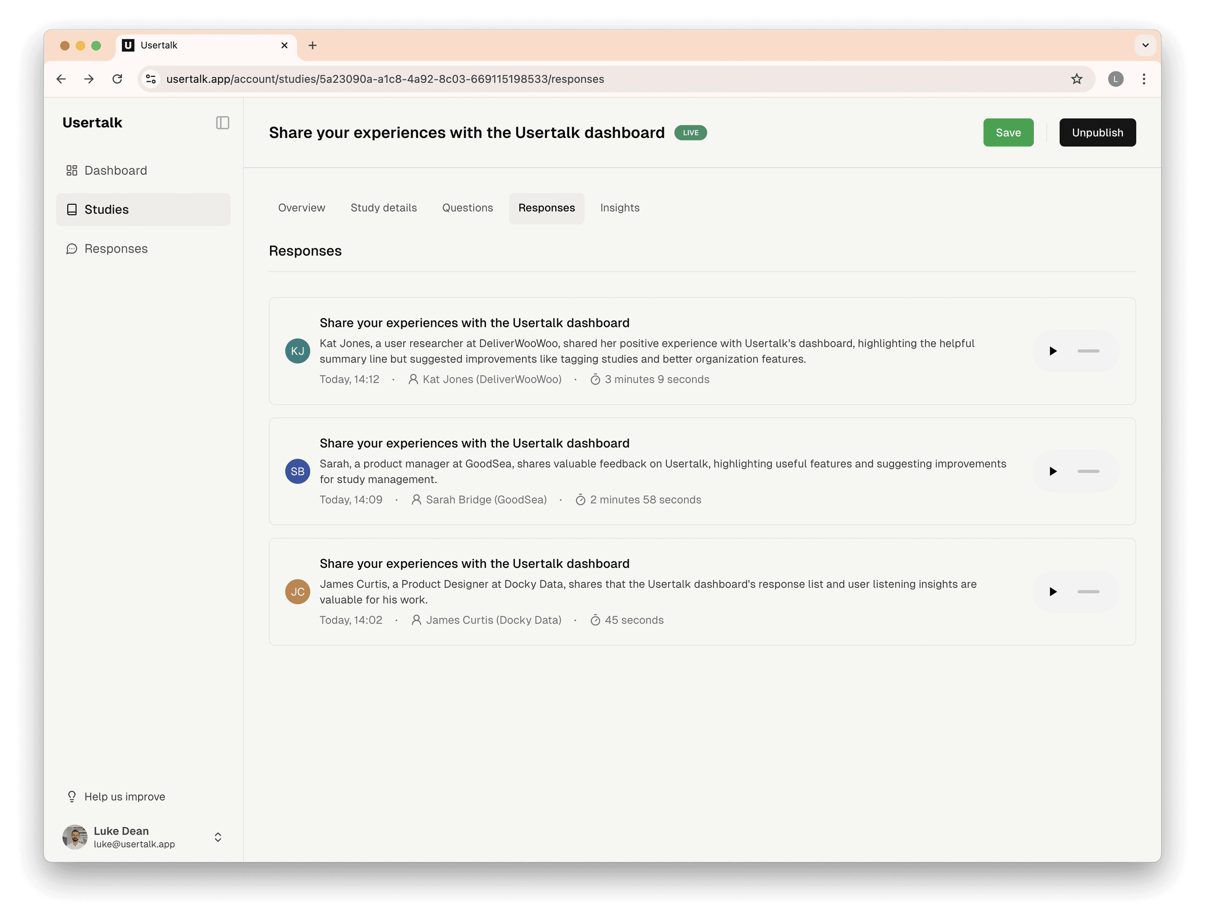Viewport: 1205px width, 920px height.
Task: Click the timer icon next to 3 minutes 9 seconds
Action: (x=595, y=379)
